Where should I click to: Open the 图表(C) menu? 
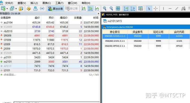point(46,3)
